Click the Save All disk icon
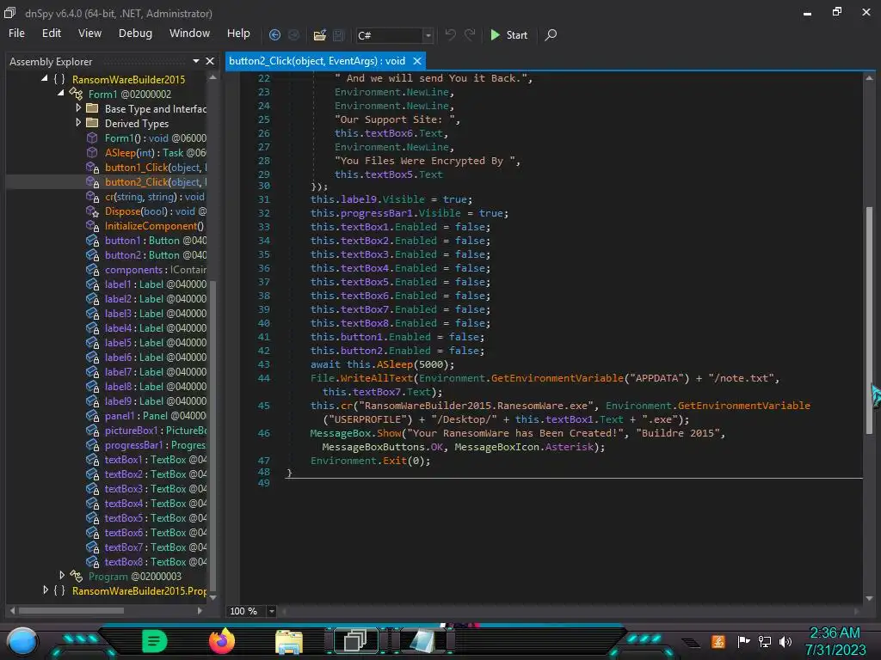Image resolution: width=881 pixels, height=660 pixels. pyautogui.click(x=338, y=34)
